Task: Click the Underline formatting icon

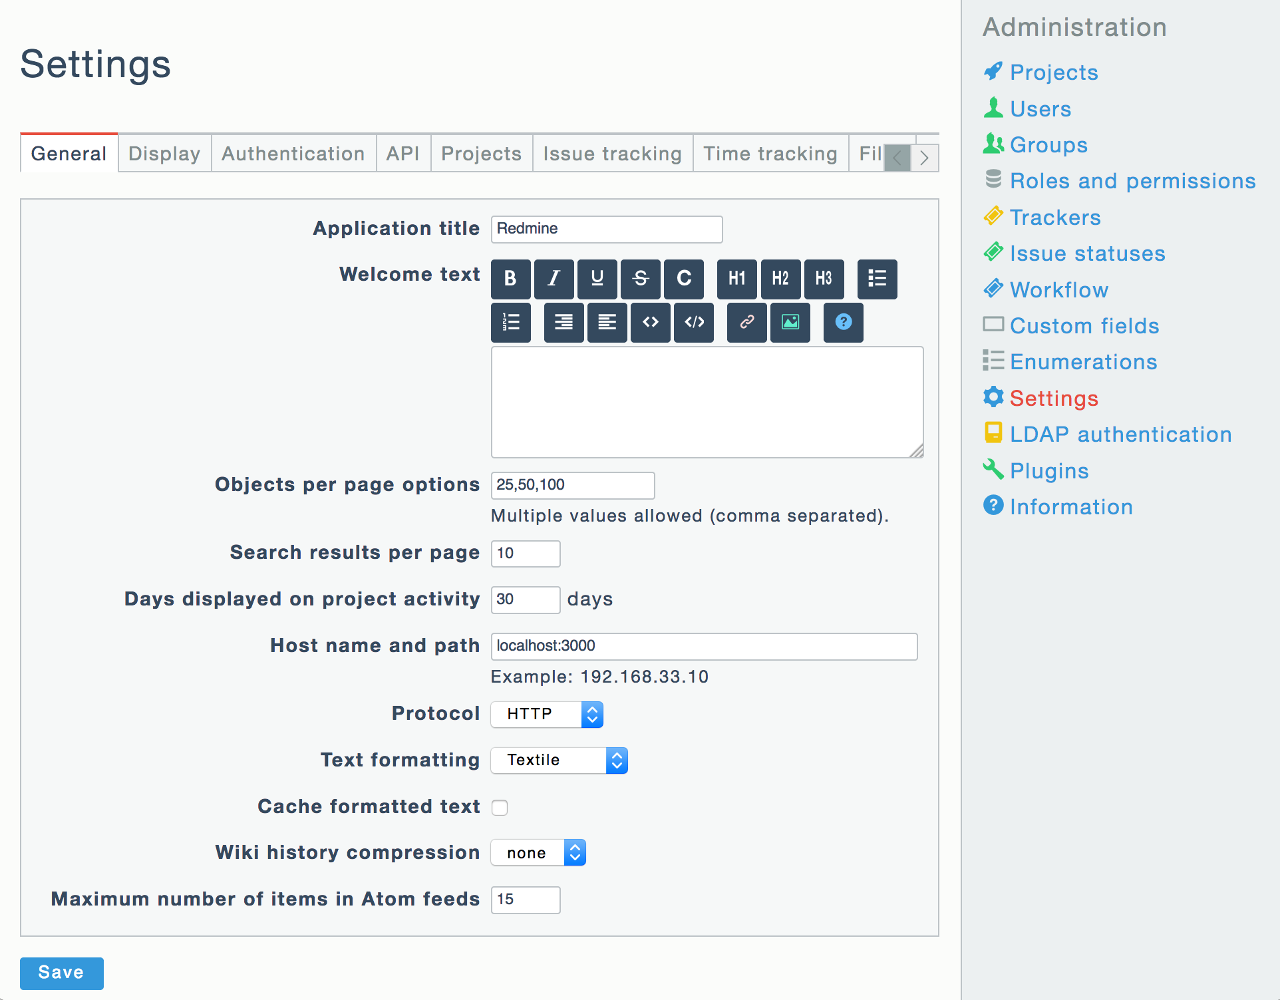Action: (x=596, y=277)
